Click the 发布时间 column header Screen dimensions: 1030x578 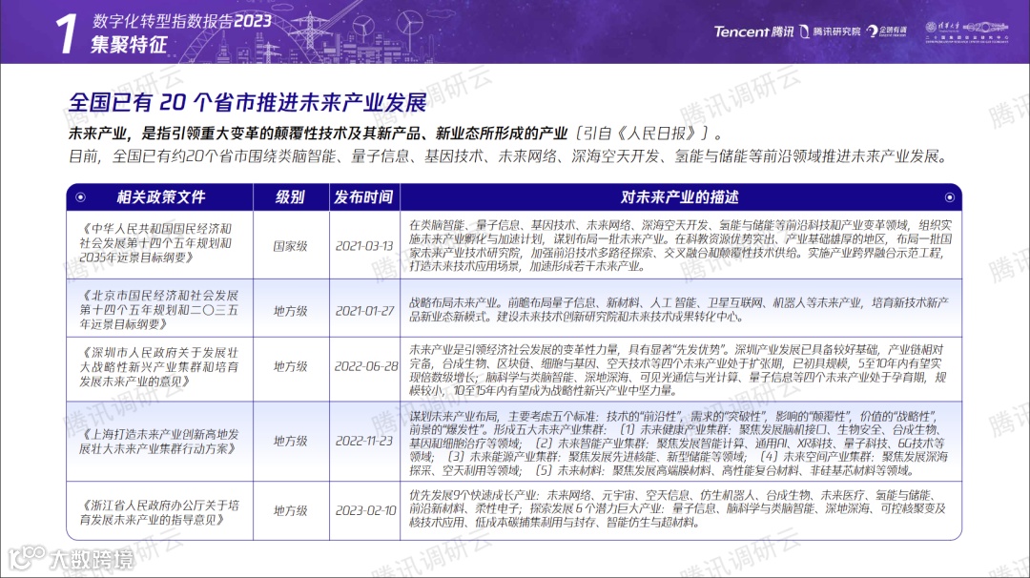tap(364, 197)
